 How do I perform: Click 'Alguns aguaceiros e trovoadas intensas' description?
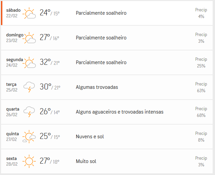coord(120,112)
